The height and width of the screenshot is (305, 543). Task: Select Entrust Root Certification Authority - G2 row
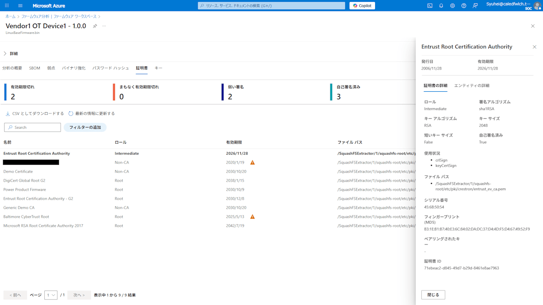coord(208,199)
